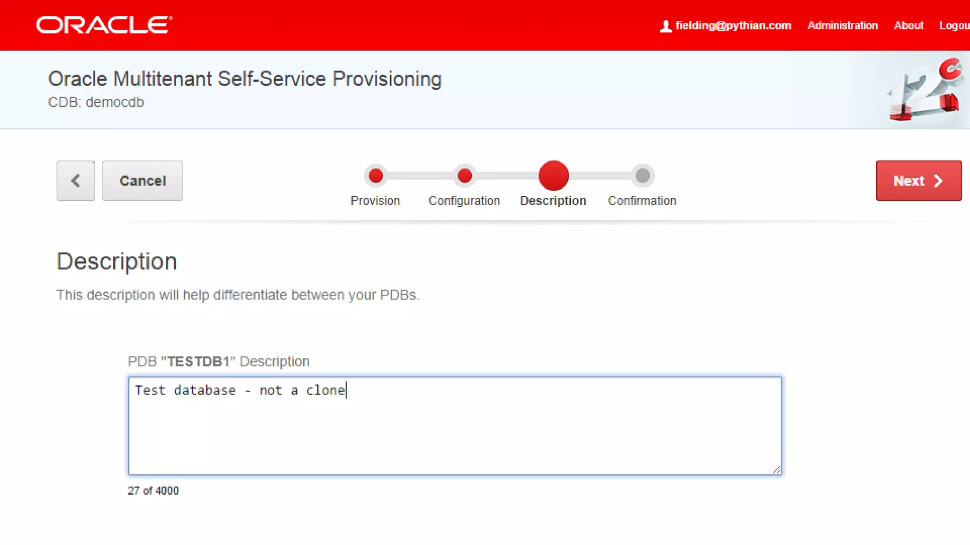970x545 pixels.
Task: Open the Administration menu
Action: coord(843,26)
